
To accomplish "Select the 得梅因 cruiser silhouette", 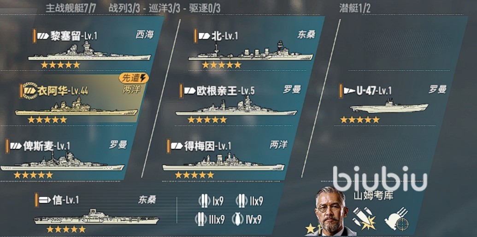I will (x=223, y=161).
